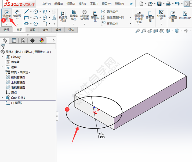Open the 工具(T) menu
The height and width of the screenshot is (162, 192).
[x=94, y=4]
